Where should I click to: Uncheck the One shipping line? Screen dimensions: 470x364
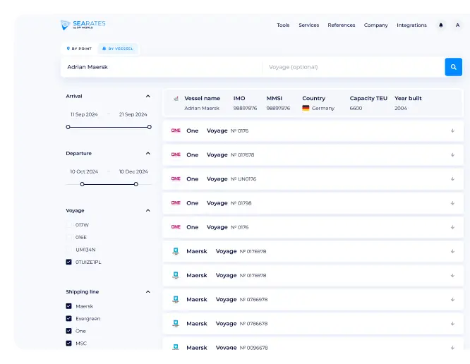(68, 331)
